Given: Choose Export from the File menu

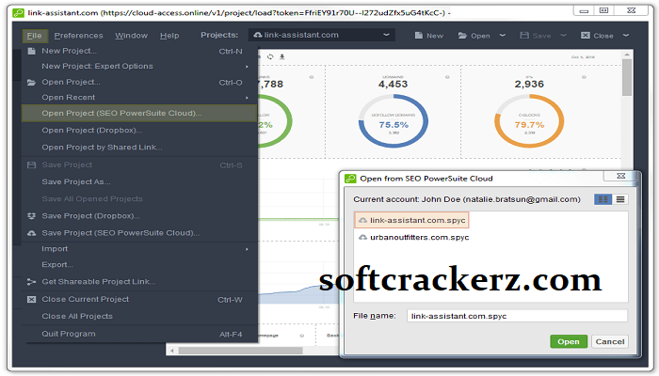Looking at the screenshot, I should tap(139, 265).
